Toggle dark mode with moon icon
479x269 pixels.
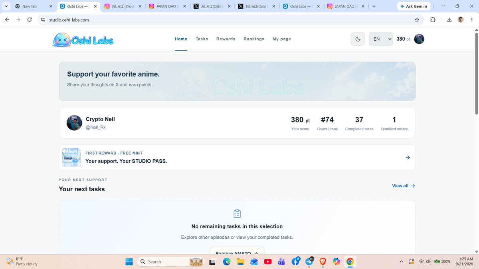point(358,39)
